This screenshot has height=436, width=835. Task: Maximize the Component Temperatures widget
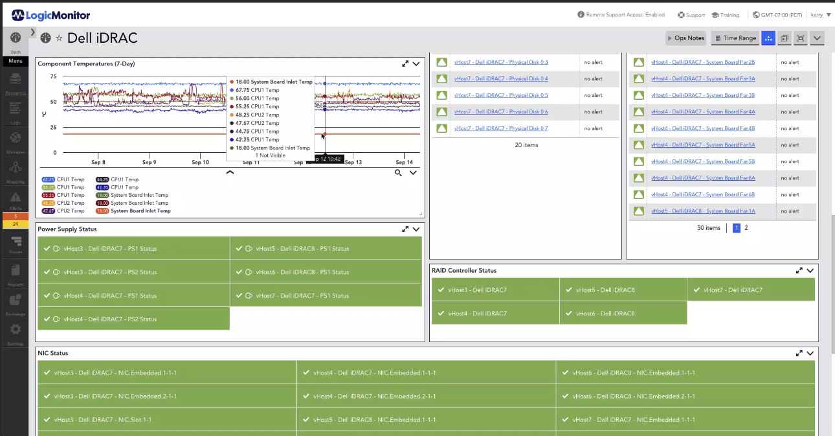405,63
